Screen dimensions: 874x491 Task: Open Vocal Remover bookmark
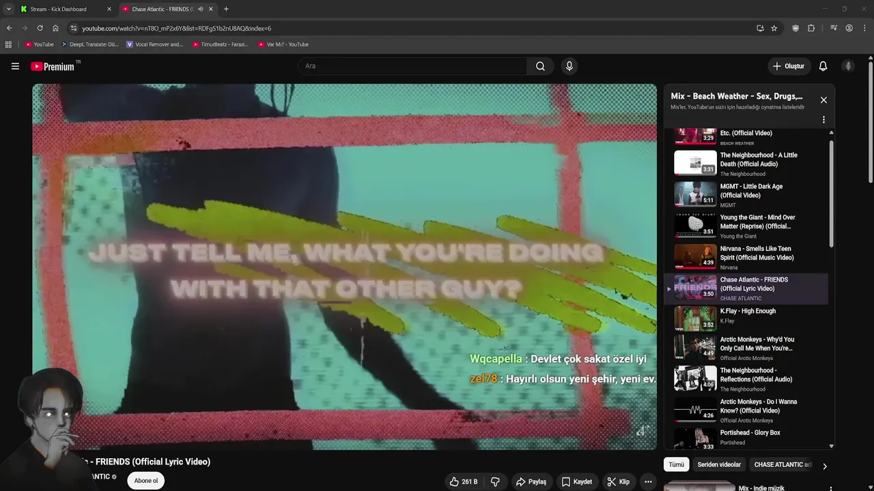pyautogui.click(x=155, y=44)
